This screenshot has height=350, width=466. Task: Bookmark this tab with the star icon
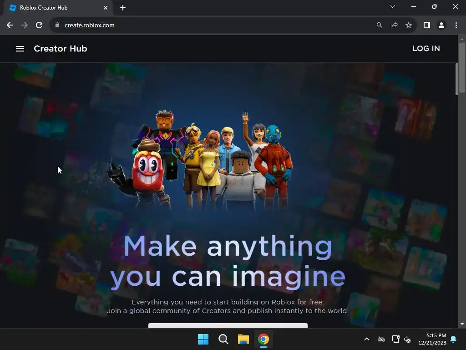(x=409, y=26)
